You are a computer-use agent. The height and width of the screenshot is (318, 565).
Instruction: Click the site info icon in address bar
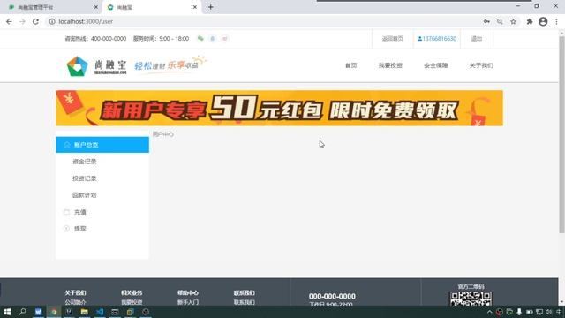coord(52,21)
